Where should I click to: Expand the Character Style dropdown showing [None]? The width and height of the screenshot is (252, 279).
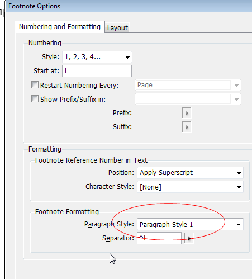[190, 187]
